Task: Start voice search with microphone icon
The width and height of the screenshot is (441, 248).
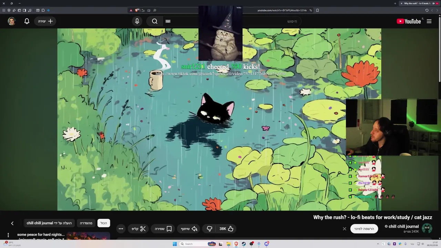Action: [x=137, y=21]
